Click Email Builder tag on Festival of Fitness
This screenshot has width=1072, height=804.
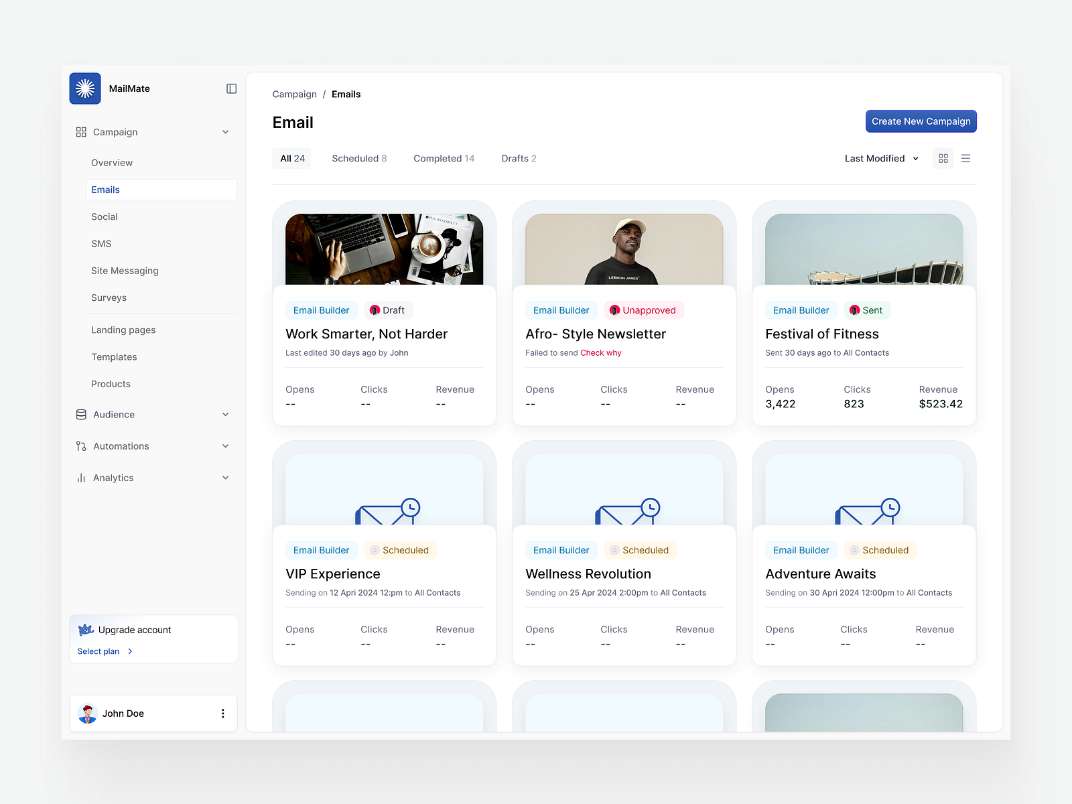[x=801, y=310]
